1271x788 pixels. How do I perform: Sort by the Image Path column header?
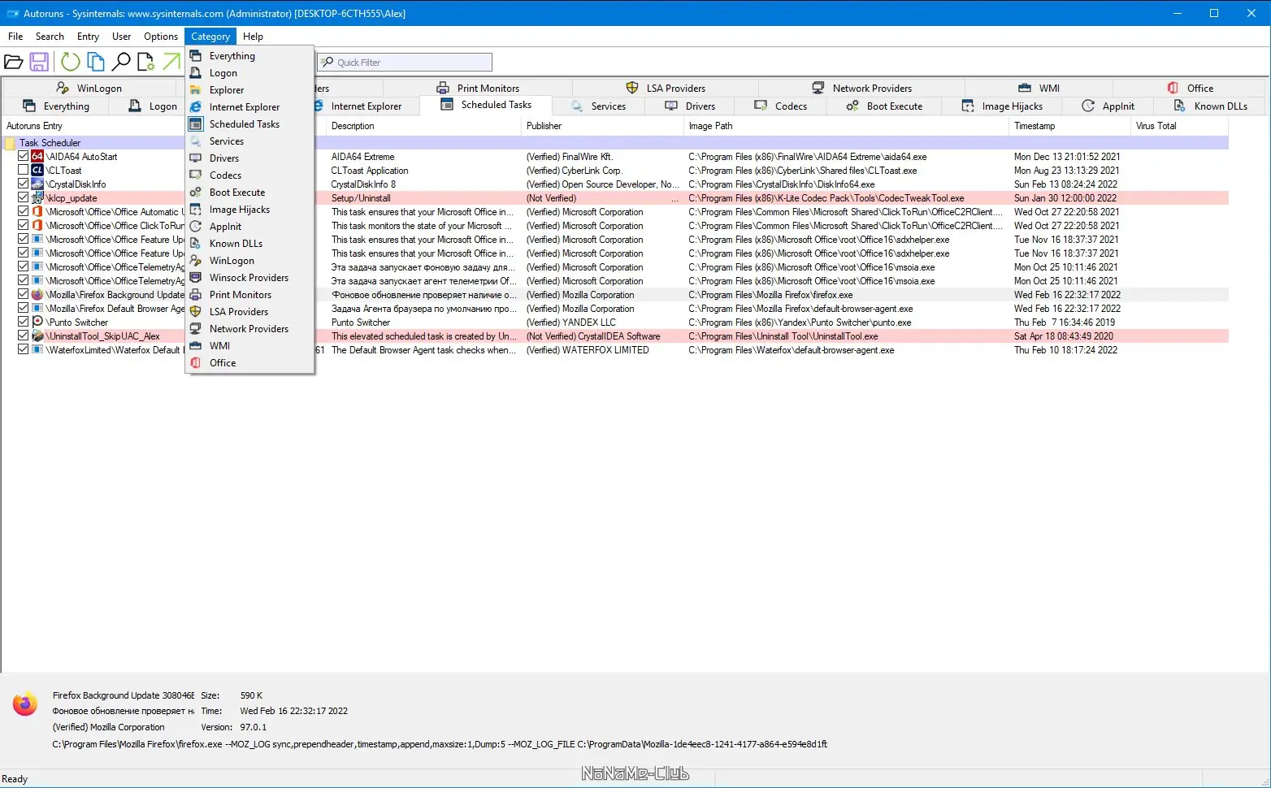[x=846, y=126]
